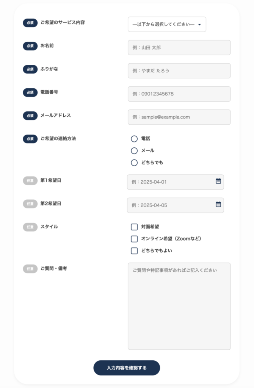Open calendar picker for 第2希望日

click(218, 204)
